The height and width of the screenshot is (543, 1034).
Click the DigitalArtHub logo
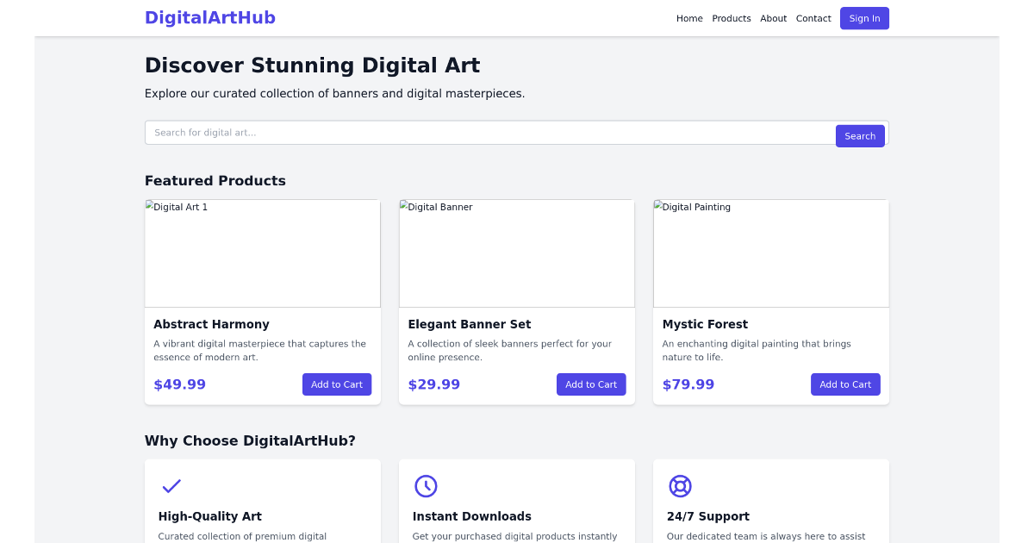pyautogui.click(x=209, y=17)
